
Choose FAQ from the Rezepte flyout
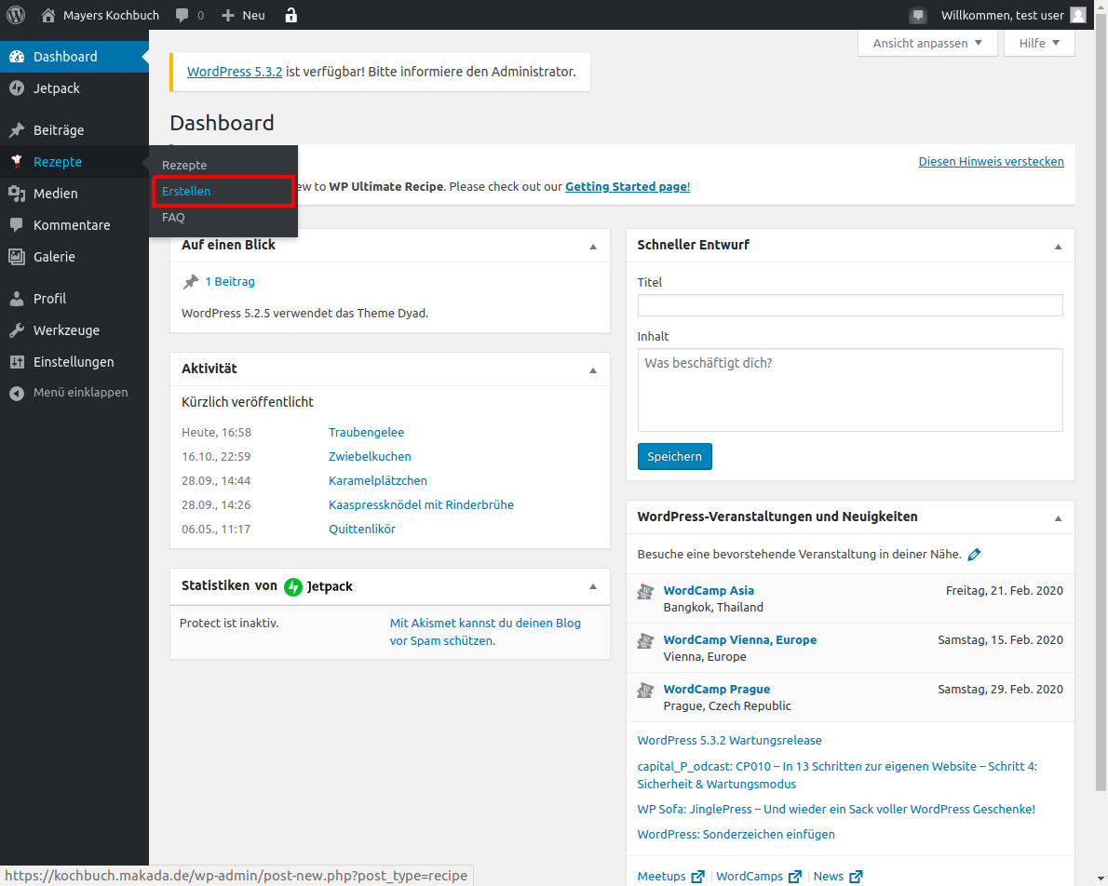coord(173,218)
